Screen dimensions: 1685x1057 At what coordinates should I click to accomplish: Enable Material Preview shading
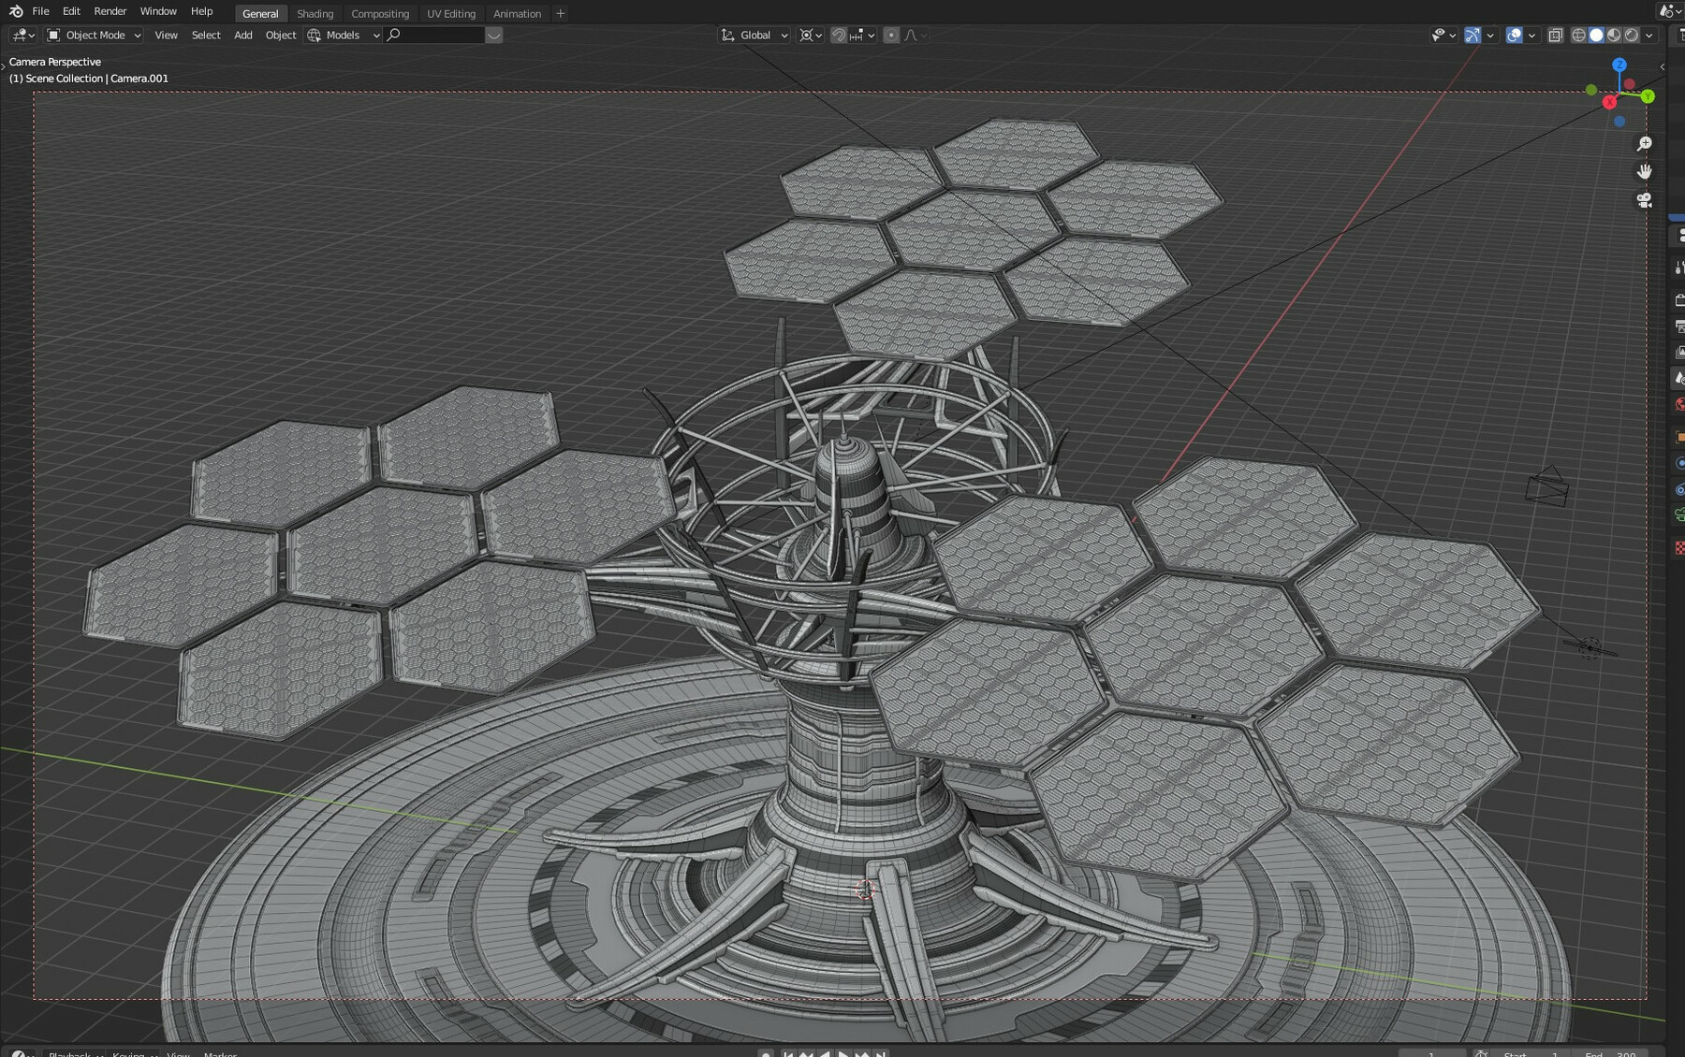tap(1612, 35)
